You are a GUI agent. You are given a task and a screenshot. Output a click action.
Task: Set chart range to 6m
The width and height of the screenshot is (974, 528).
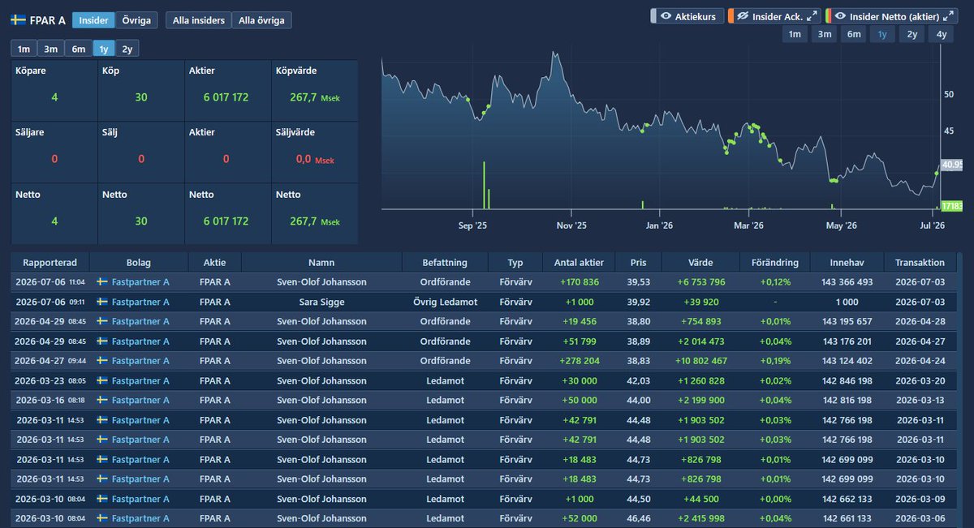854,34
